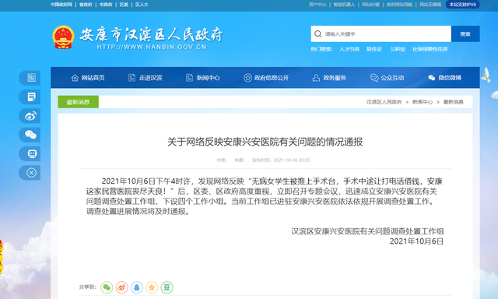Open 省政府 top link

(x=86, y=5)
